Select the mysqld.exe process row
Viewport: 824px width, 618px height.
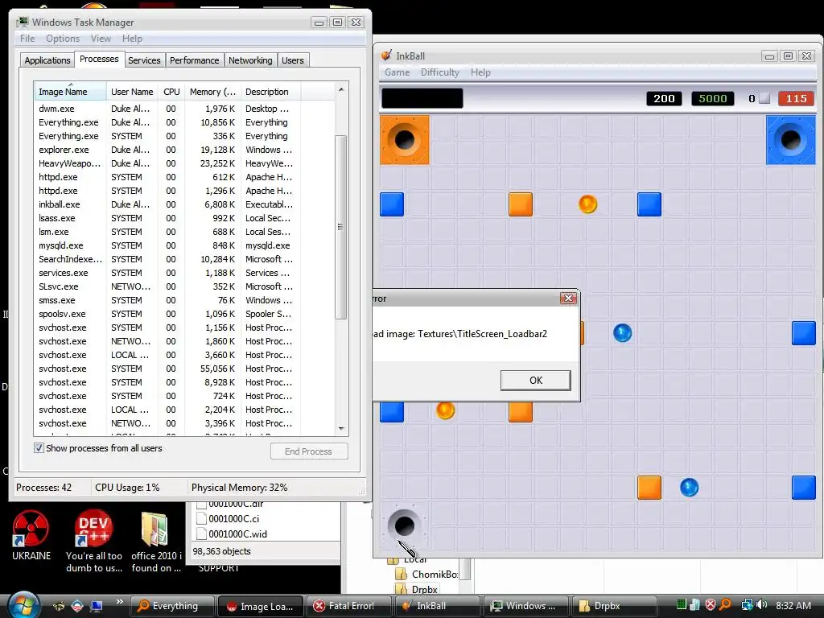point(184,245)
